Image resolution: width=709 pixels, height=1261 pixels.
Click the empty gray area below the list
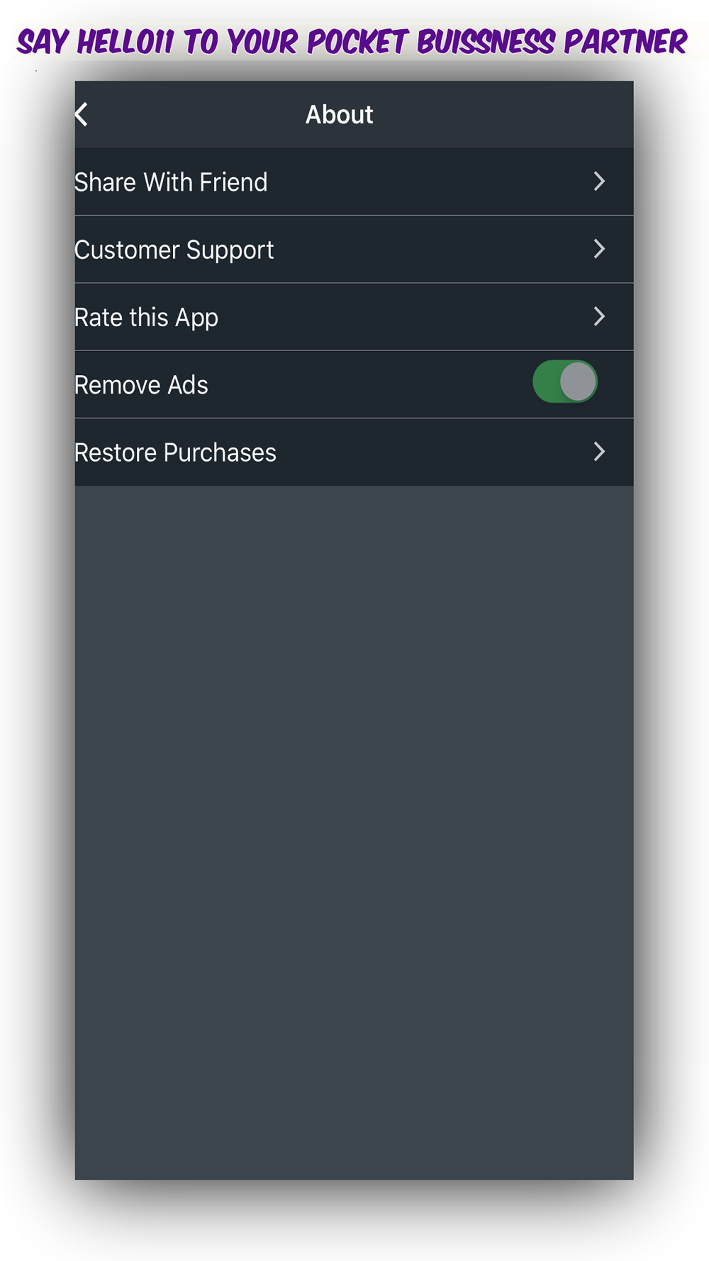click(354, 833)
